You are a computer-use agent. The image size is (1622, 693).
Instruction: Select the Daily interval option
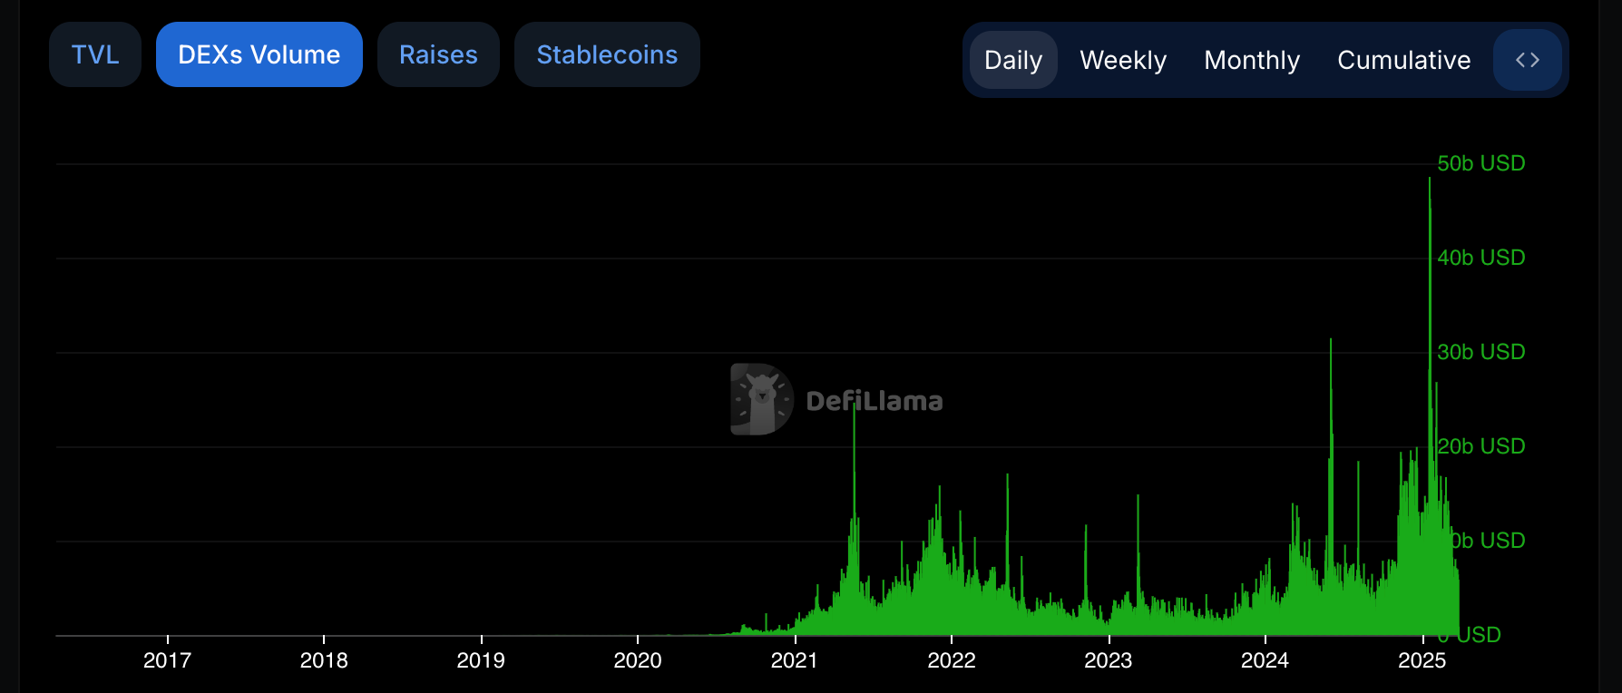click(1012, 60)
